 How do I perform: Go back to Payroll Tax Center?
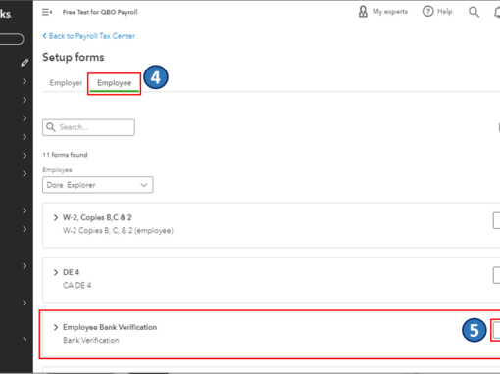click(x=88, y=36)
